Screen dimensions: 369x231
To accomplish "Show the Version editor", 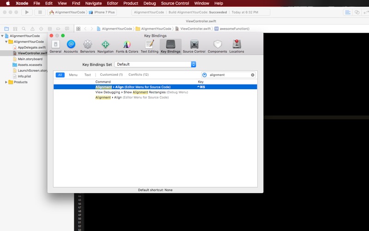I will 366,12.
